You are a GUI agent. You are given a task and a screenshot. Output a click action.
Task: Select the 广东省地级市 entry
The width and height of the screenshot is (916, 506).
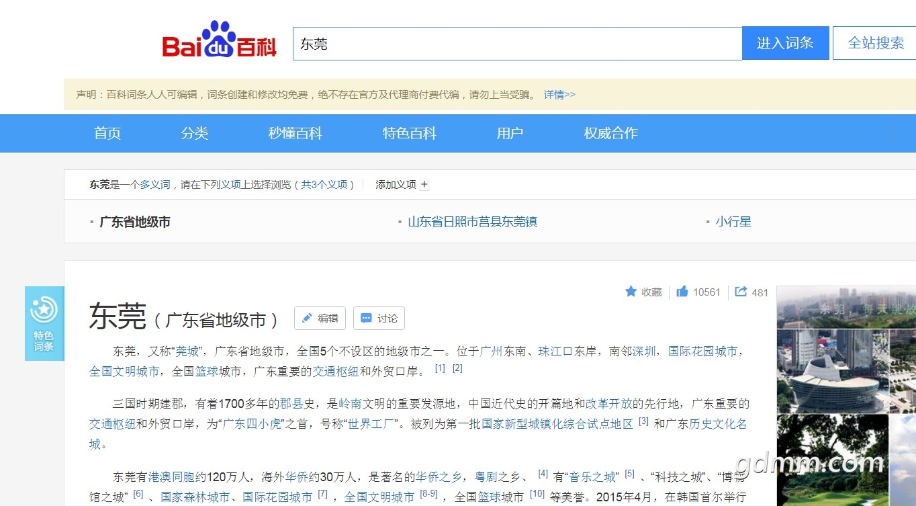[x=135, y=222]
